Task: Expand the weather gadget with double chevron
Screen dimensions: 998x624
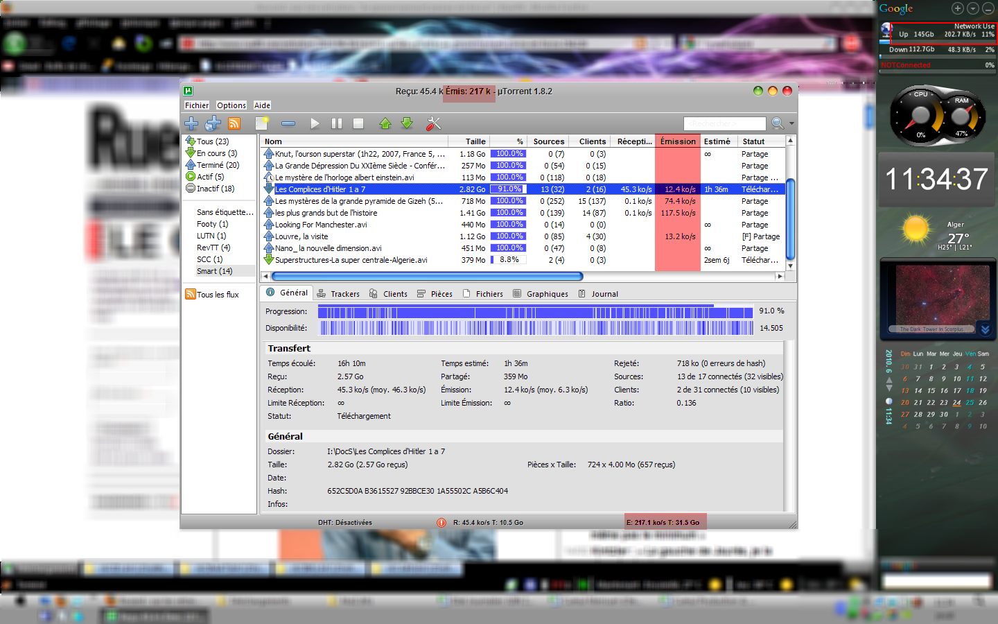Action: [x=984, y=329]
